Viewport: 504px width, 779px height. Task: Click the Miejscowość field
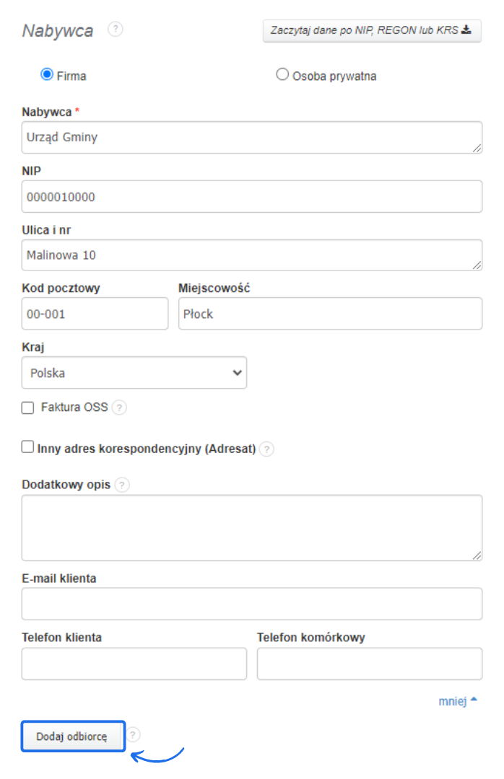pos(330,314)
